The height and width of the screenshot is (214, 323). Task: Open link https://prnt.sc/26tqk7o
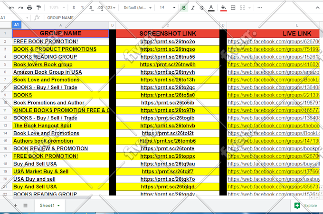168,179
